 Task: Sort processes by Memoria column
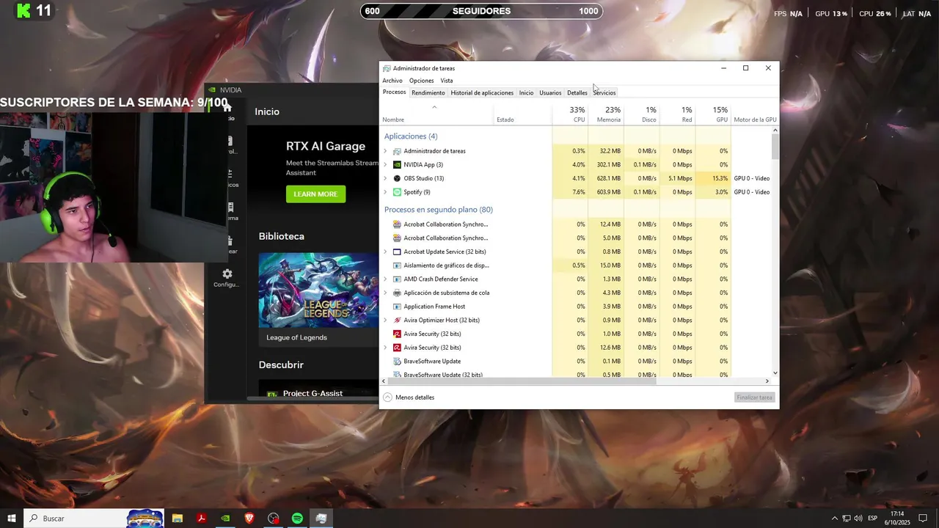click(x=606, y=114)
